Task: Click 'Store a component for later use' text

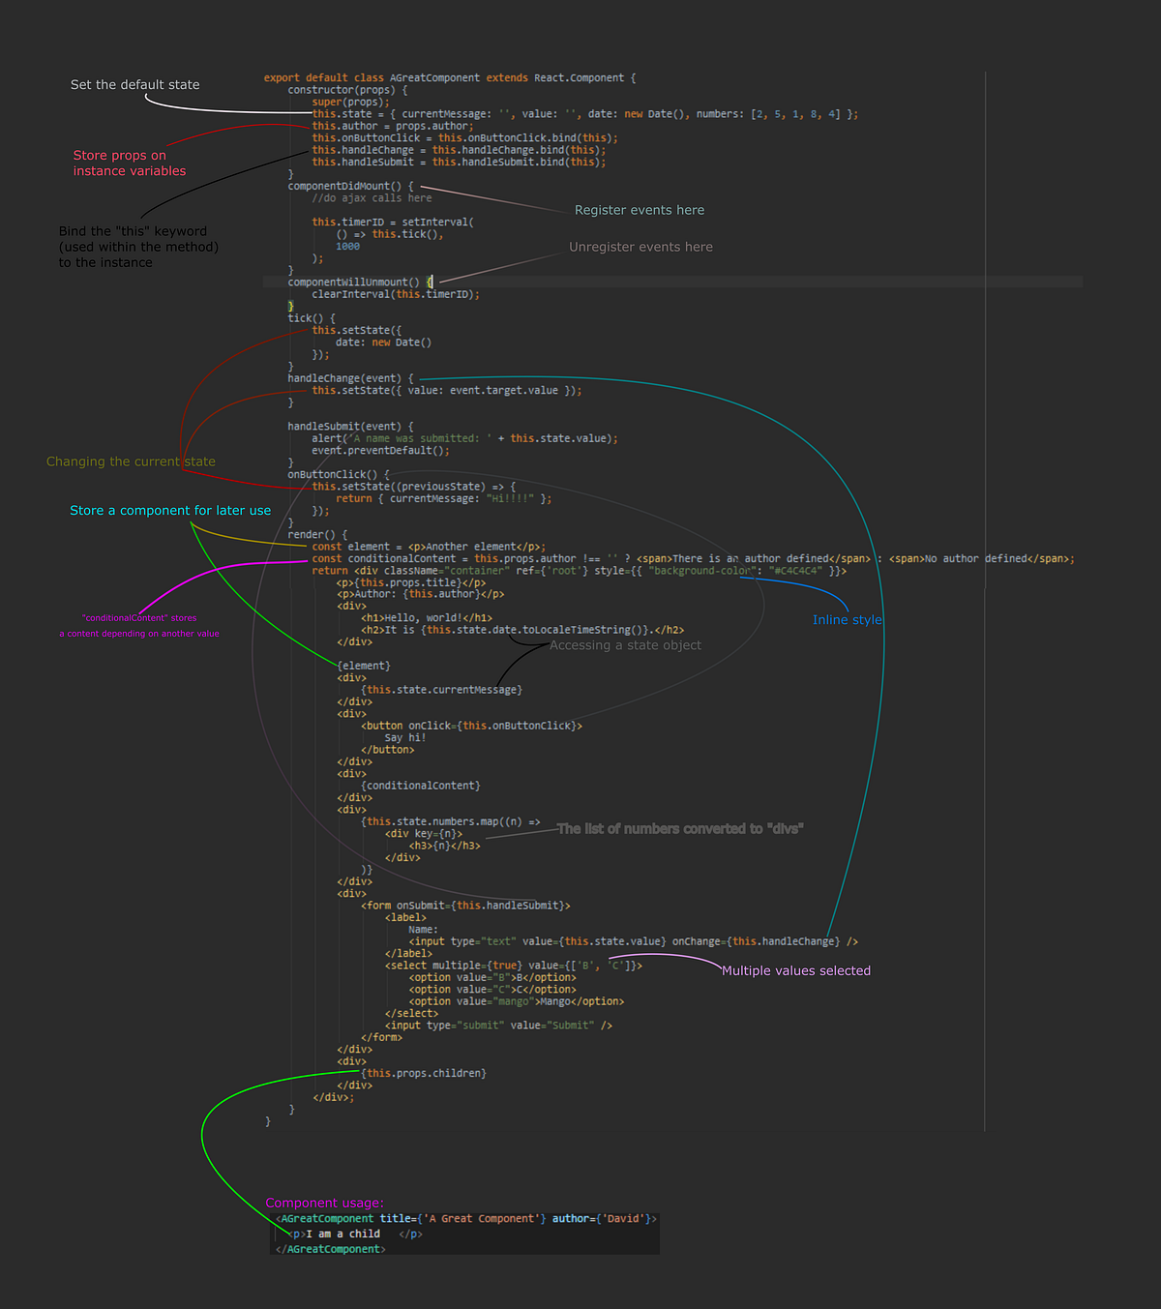Action: coord(170,510)
